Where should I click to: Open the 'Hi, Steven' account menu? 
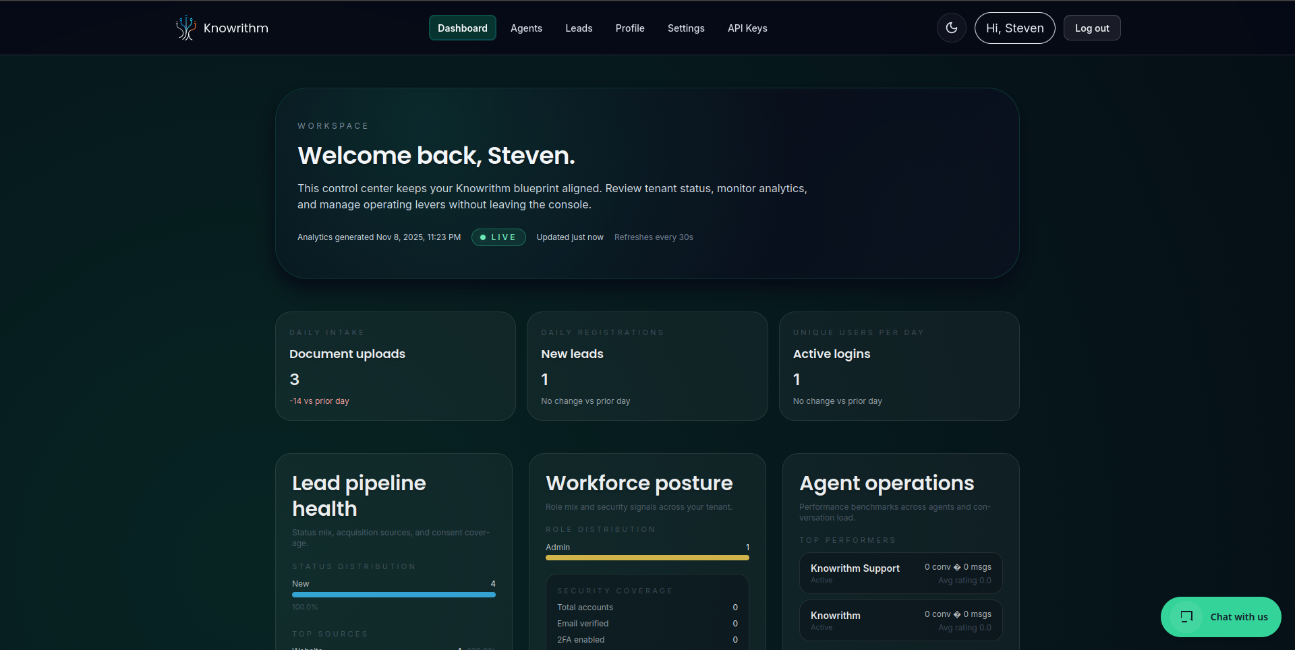point(1014,28)
